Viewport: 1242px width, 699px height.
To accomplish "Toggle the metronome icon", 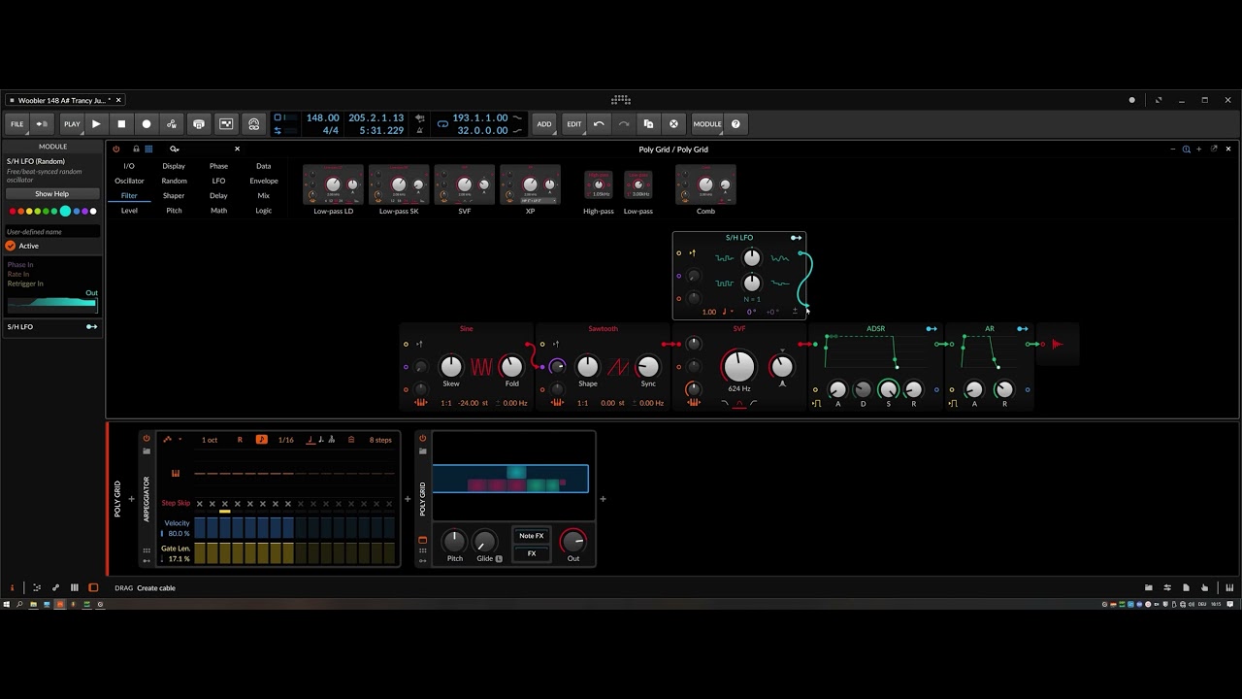I will click(x=420, y=130).
